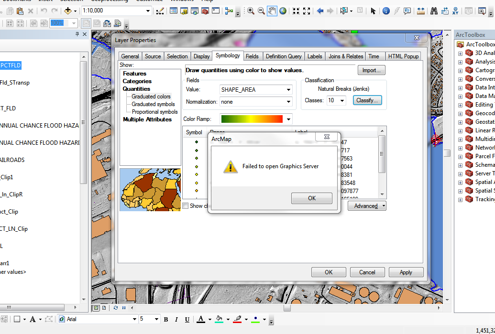495x334 pixels.
Task: Open the Classes count dropdown
Action: [342, 101]
